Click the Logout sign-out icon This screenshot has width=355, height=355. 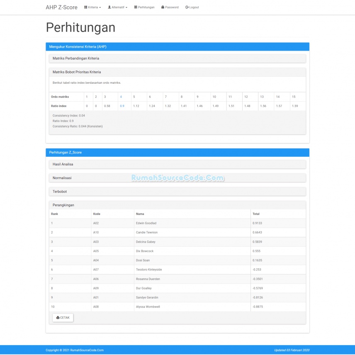coord(187,7)
